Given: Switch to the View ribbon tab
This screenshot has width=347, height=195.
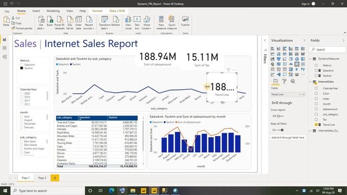Looking at the screenshot, I should pos(69,11).
